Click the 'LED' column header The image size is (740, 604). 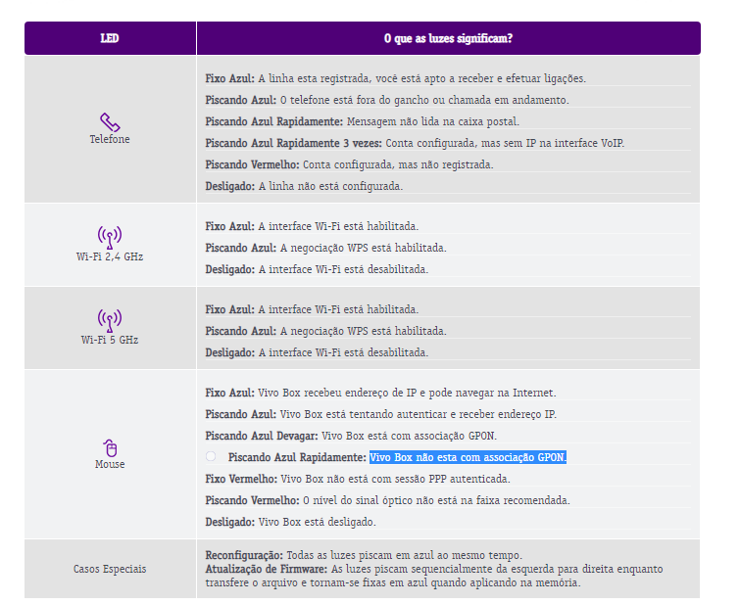[x=110, y=38]
